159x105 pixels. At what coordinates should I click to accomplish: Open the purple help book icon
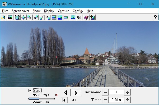point(86,17)
